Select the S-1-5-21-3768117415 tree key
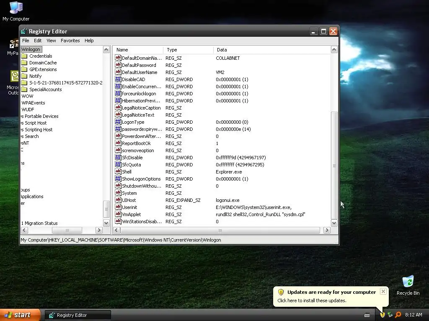429x321 pixels. pos(66,83)
